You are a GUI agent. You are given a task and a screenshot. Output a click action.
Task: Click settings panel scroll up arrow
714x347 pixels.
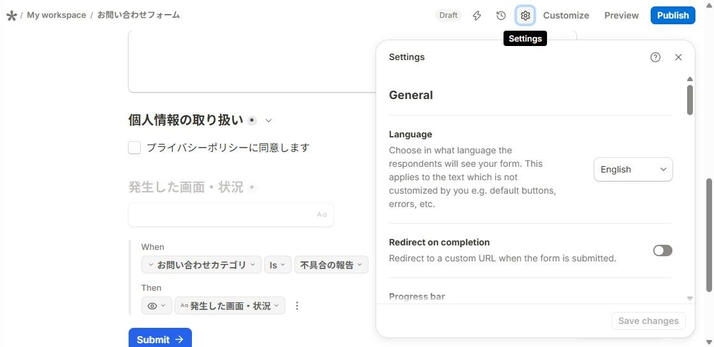[690, 79]
